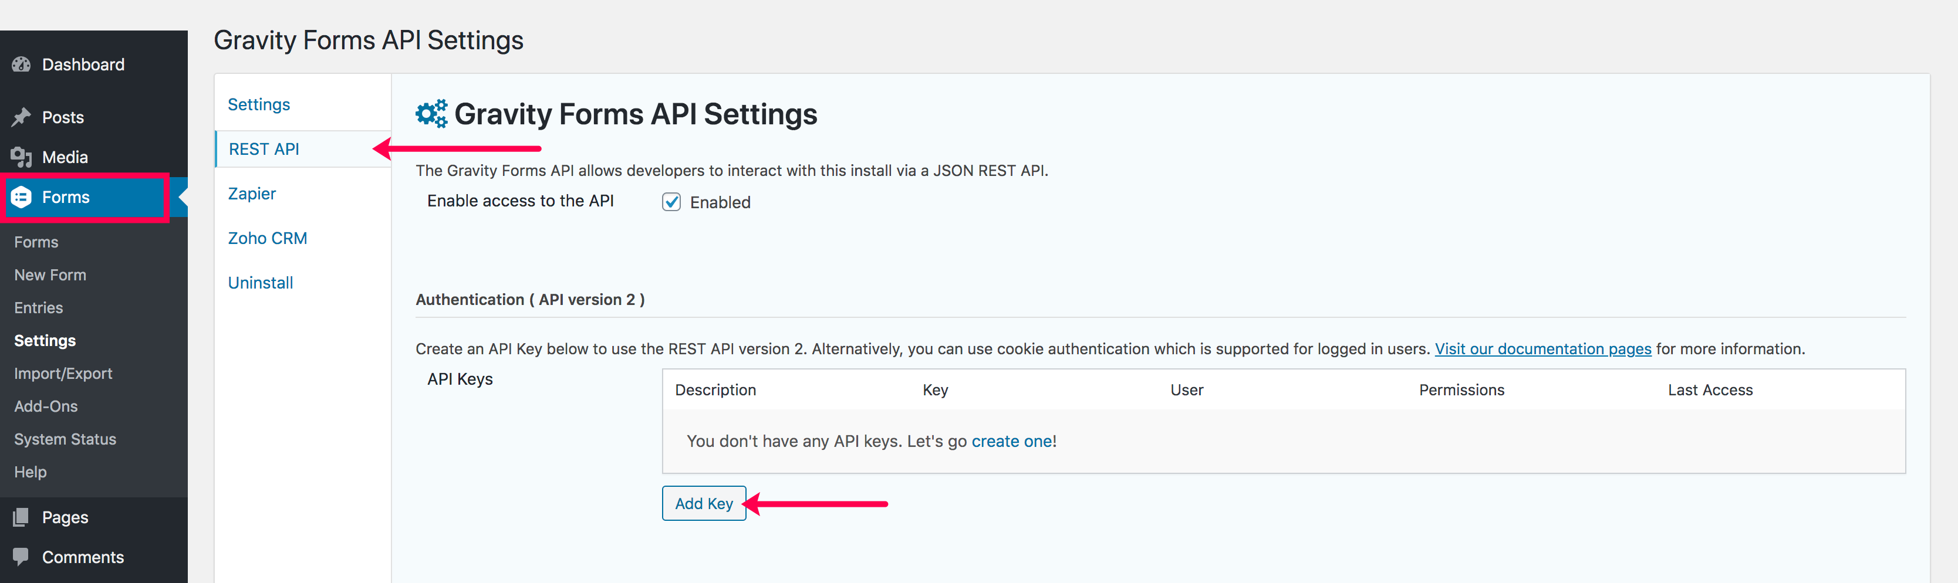Follow the 'create one' link

[1011, 442]
